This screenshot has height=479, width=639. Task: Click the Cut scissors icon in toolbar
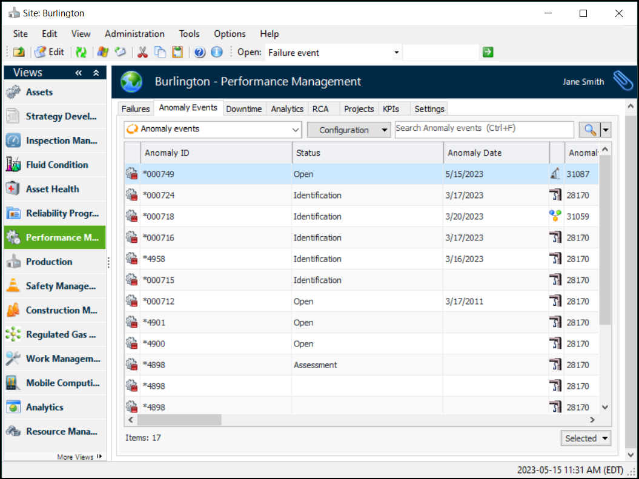(142, 53)
